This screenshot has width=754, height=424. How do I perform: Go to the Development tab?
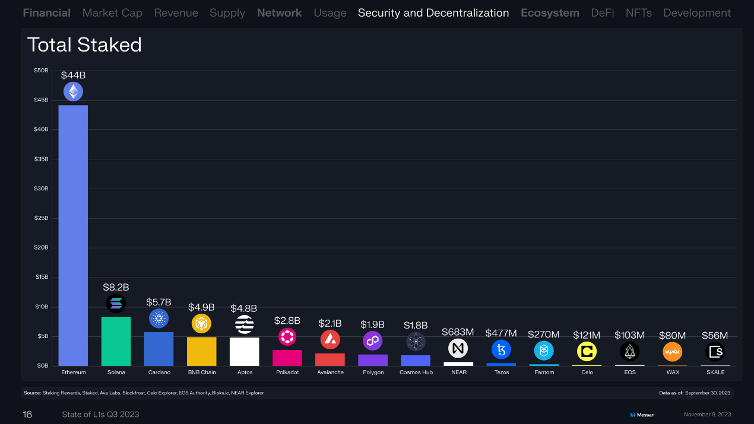point(697,12)
